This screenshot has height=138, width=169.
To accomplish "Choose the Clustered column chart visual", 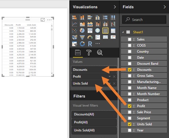I will click(98, 18).
